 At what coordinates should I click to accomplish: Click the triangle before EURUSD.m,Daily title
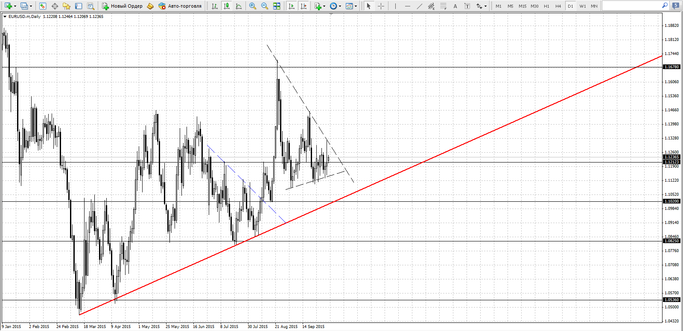[x=5, y=17]
